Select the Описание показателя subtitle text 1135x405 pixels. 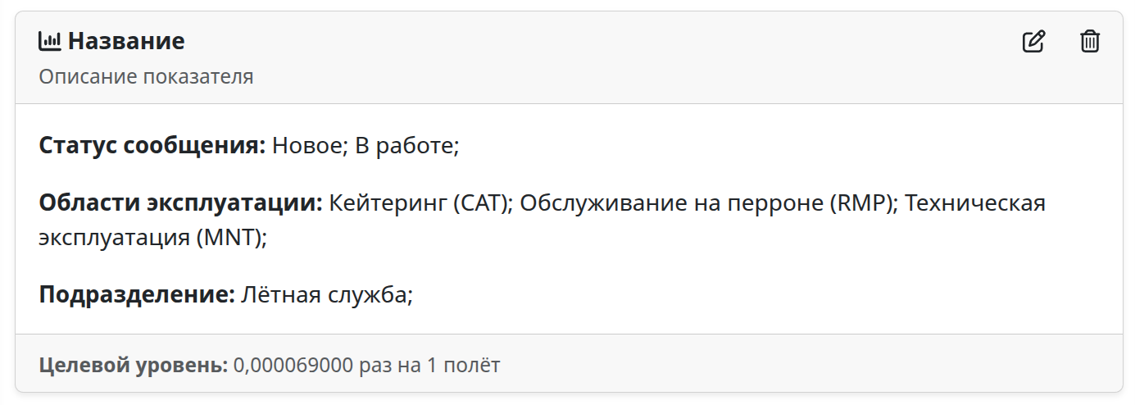(146, 77)
